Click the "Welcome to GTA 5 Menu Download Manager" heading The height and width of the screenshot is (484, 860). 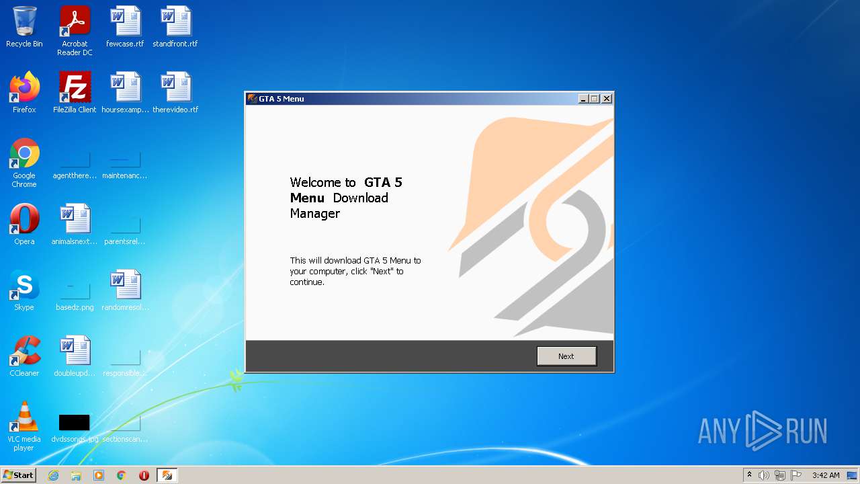tap(346, 198)
